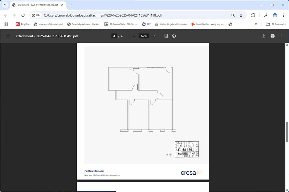Expand the bookmarks bar overflow chevron
This screenshot has width=289, height=192.
click(x=256, y=24)
